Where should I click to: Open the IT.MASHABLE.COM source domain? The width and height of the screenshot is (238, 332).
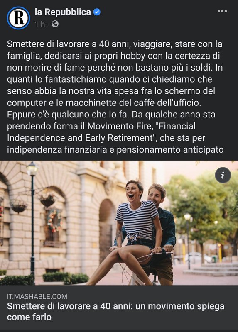coord(37,296)
